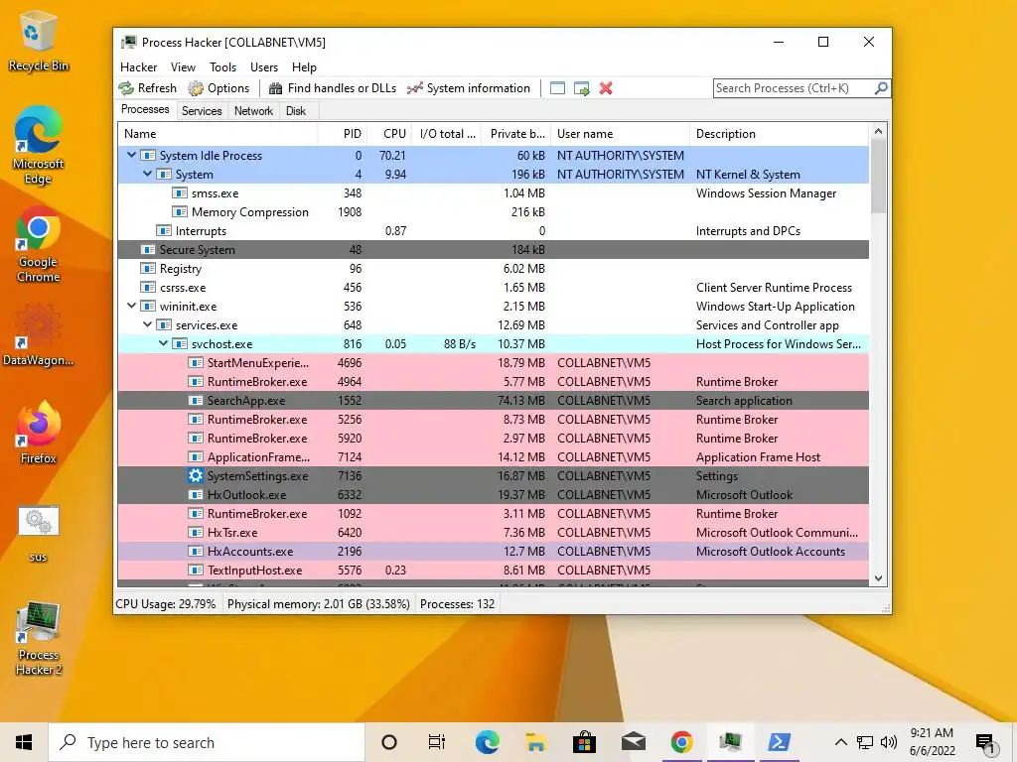
Task: Sort by Private bytes column header
Action: [x=516, y=134]
